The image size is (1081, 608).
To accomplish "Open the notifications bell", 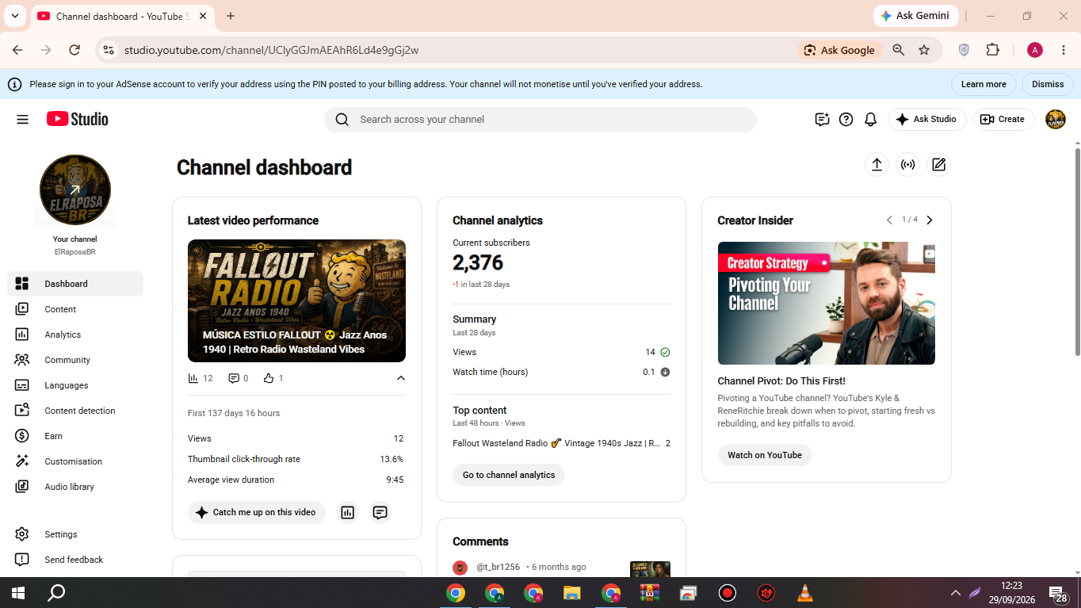I will point(870,120).
